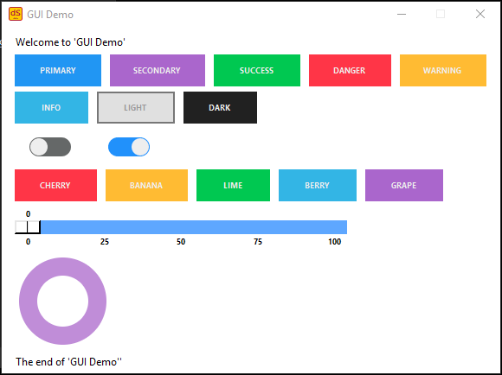Viewport: 502px width, 375px height.
Task: Enable the gray off toggle switch
Action: (50, 147)
